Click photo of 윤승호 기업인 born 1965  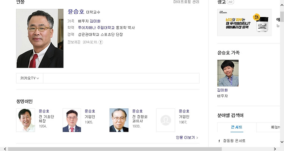[72, 120]
